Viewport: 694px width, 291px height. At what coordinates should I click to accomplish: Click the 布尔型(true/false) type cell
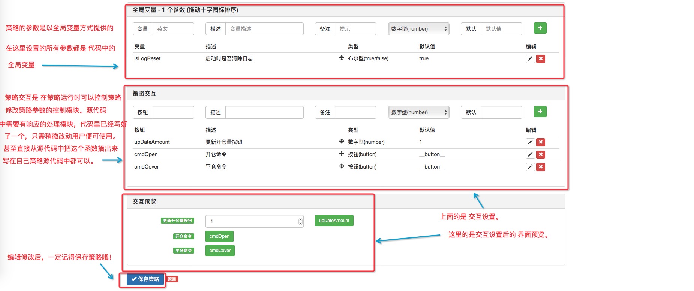(368, 58)
